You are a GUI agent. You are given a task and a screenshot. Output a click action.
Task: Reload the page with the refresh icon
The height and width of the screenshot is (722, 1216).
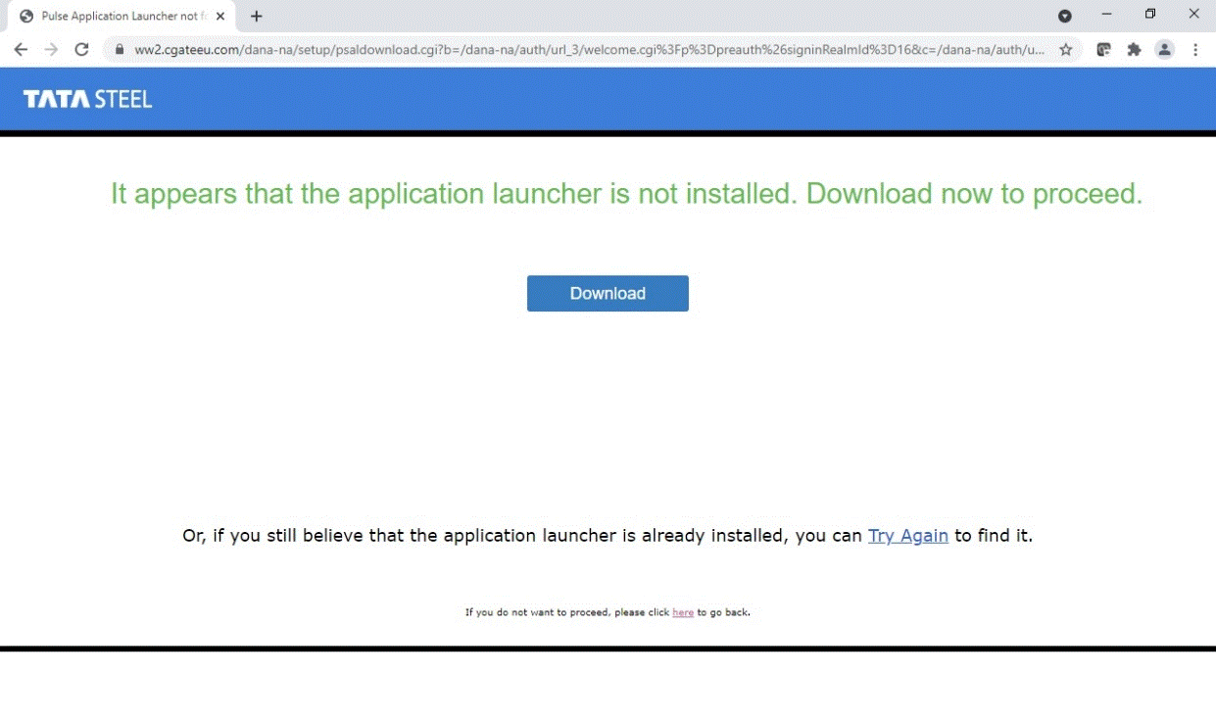(82, 50)
